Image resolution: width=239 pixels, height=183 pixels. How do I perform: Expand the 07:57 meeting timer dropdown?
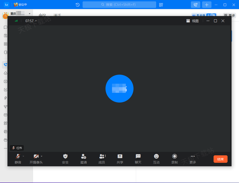36,21
